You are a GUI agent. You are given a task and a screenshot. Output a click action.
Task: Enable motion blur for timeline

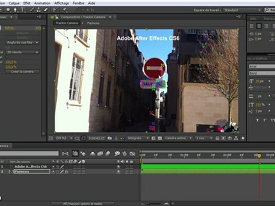coord(107,154)
